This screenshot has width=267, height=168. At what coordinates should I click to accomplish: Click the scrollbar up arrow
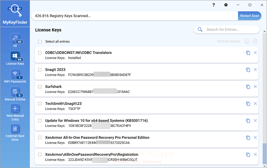pyautogui.click(x=264, y=32)
